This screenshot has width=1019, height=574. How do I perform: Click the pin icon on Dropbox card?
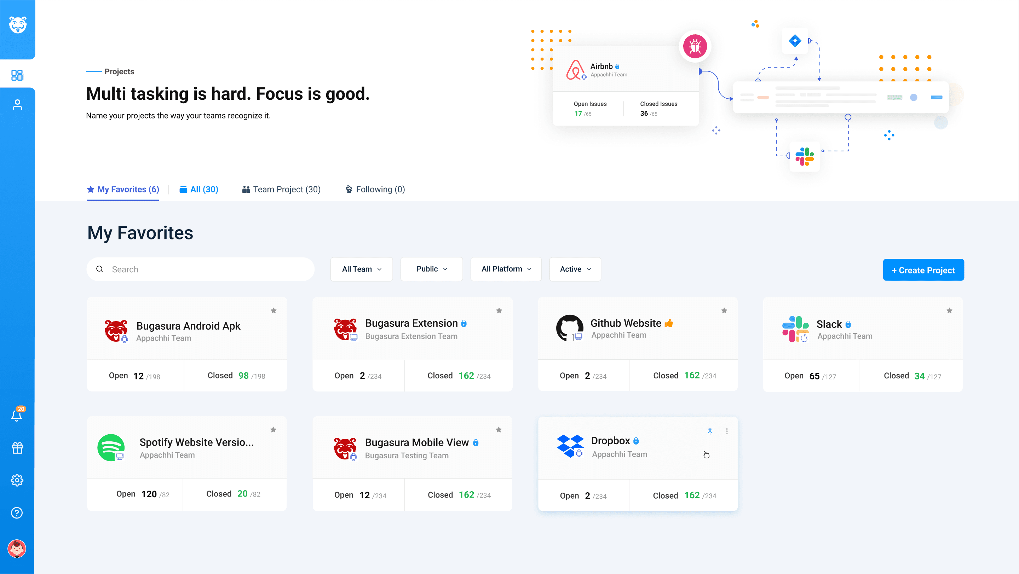click(710, 431)
